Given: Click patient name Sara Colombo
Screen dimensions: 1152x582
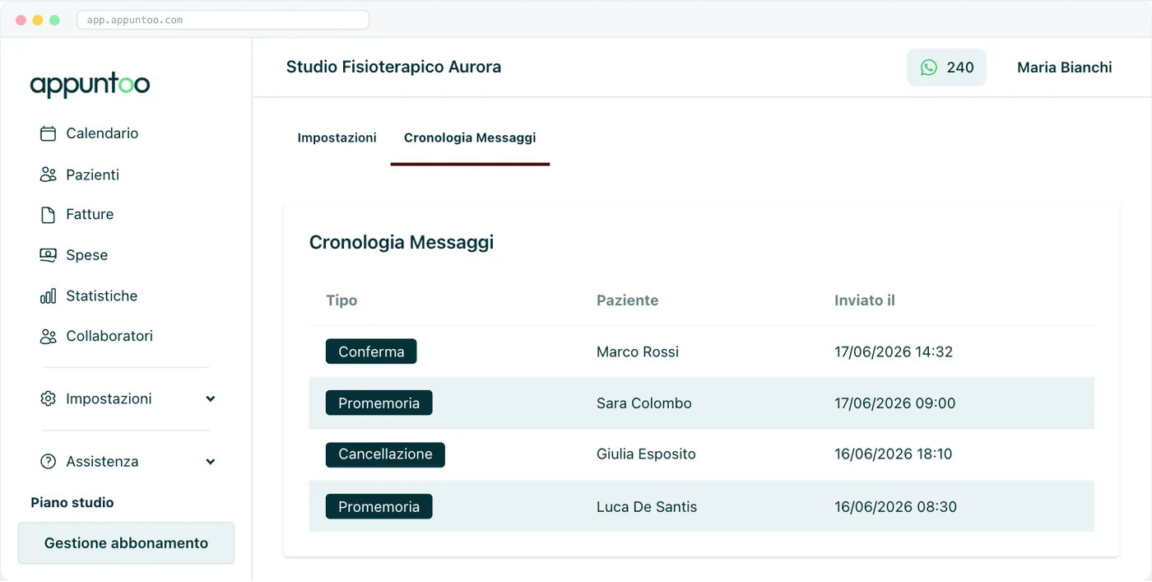Looking at the screenshot, I should pyautogui.click(x=644, y=403).
